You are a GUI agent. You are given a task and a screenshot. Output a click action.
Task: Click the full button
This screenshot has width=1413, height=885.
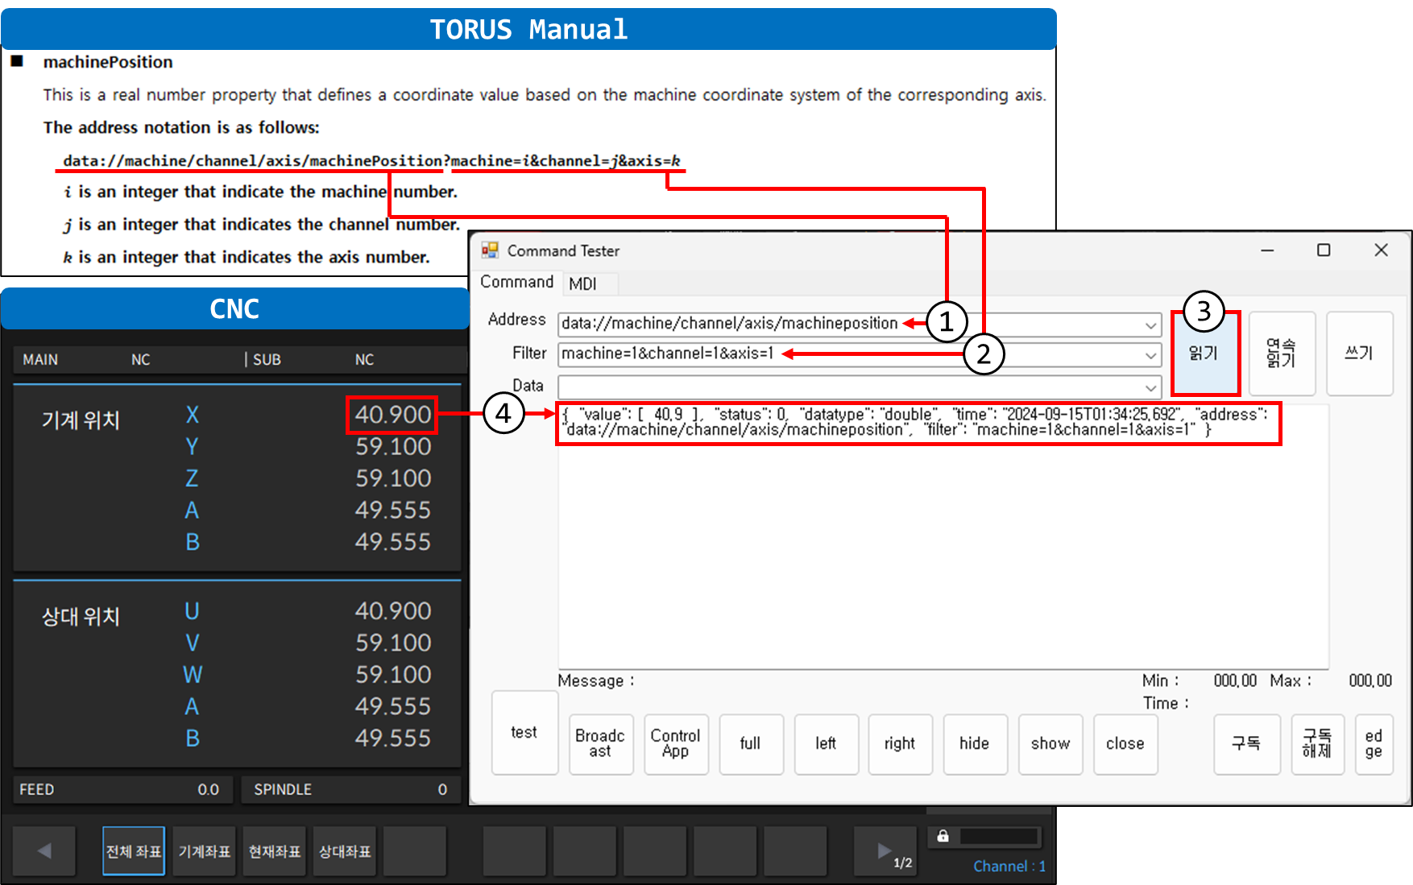point(751,743)
